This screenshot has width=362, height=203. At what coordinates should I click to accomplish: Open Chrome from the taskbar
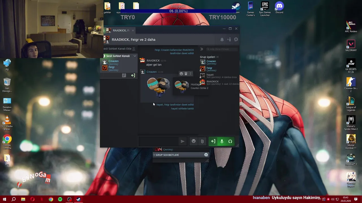pyautogui.click(x=51, y=199)
